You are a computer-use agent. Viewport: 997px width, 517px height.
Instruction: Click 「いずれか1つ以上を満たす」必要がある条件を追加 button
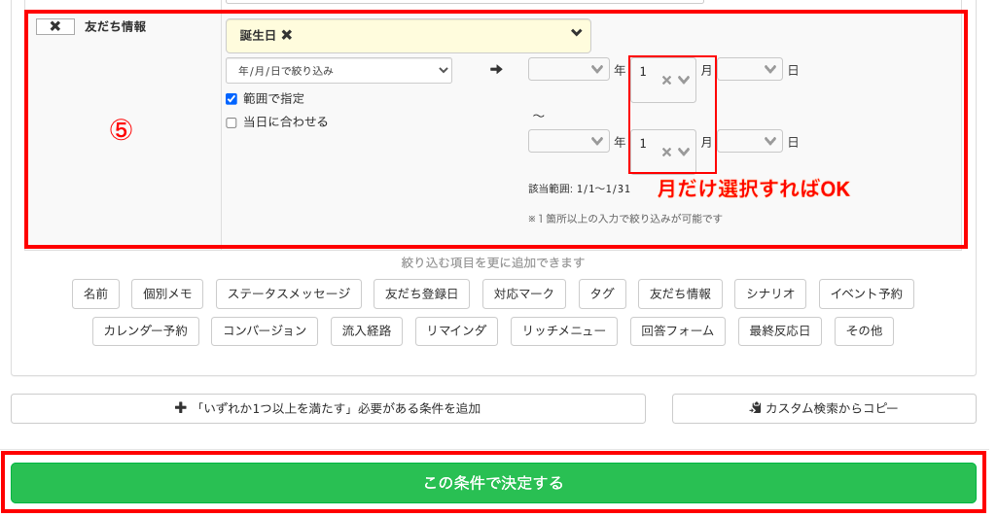click(328, 408)
